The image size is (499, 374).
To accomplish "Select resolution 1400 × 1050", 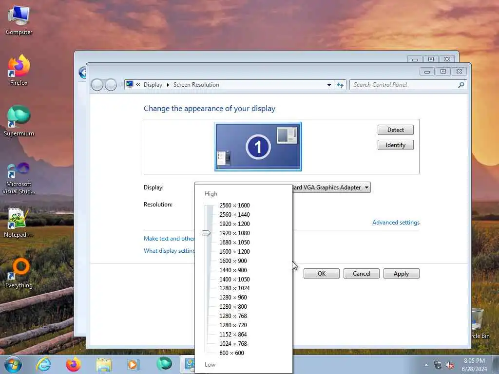I will pyautogui.click(x=234, y=279).
